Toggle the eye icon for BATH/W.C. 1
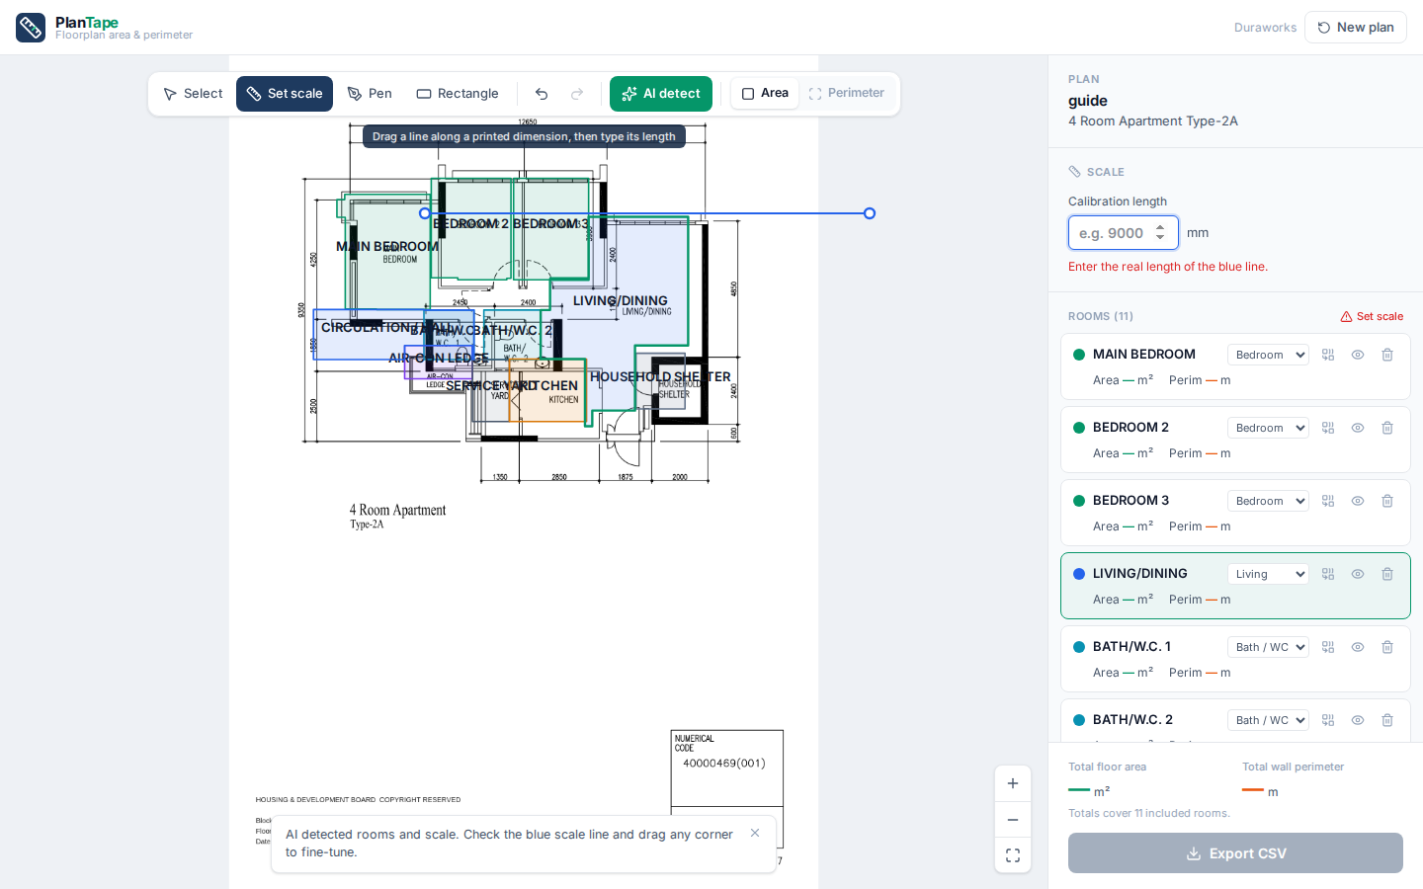This screenshot has width=1423, height=889. pyautogui.click(x=1358, y=647)
